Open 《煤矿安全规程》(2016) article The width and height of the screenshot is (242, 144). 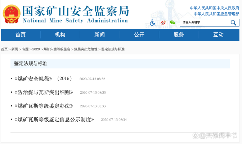43,78
